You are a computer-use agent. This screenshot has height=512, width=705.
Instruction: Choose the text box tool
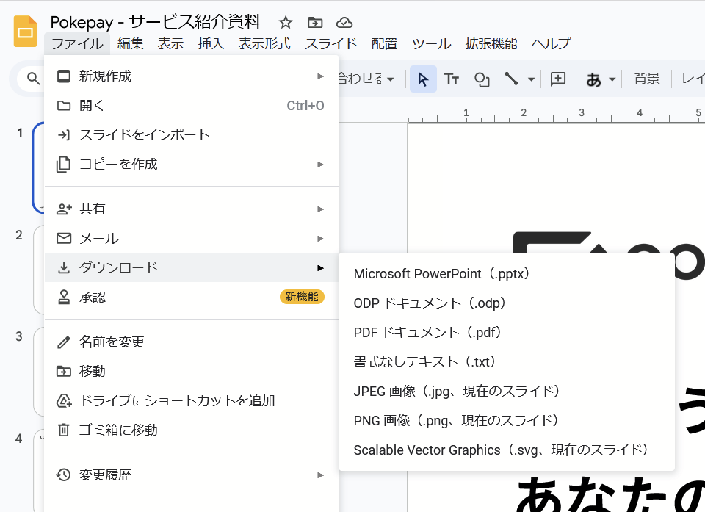tap(452, 79)
